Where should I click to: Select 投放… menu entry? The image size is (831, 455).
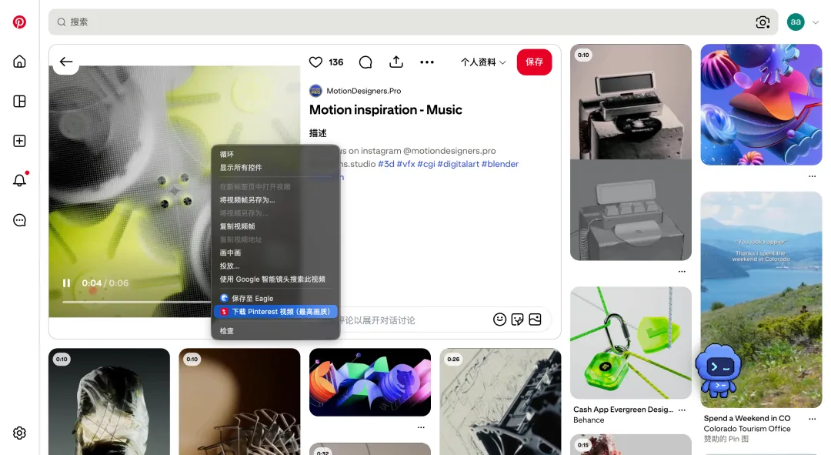275,266
